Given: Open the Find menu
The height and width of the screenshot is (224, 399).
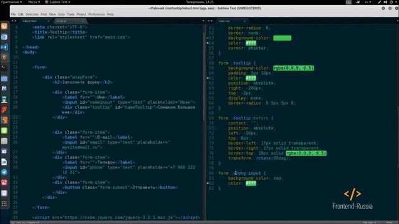Looking at the screenshot, I should tap(44, 14).
